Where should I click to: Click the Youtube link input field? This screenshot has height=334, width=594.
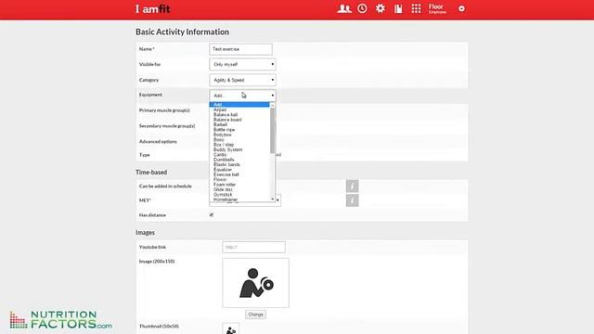point(253,247)
